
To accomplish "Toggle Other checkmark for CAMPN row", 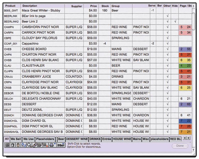I will tap(167, 27).
